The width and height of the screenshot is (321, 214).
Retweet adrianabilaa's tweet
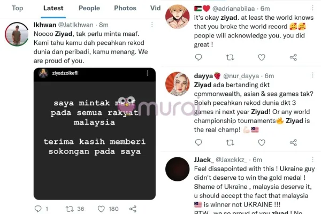[230, 57]
